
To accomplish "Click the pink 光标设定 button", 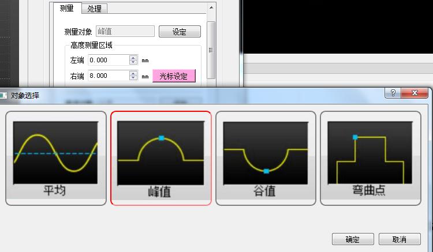I will (174, 76).
